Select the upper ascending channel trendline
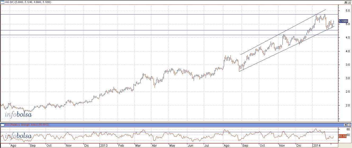 tap(283, 32)
